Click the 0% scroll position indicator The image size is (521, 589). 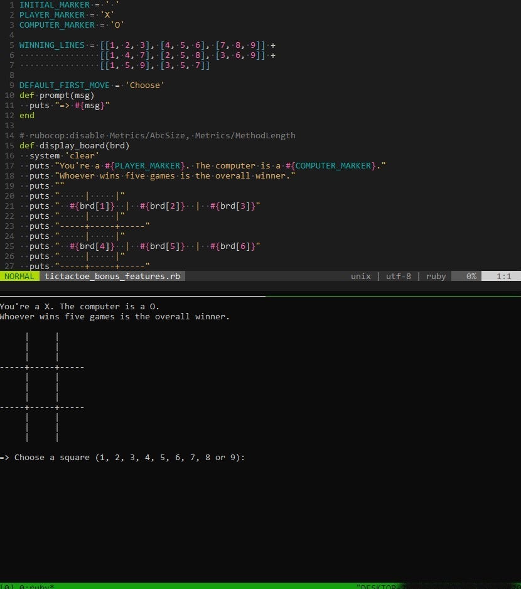pyautogui.click(x=471, y=276)
